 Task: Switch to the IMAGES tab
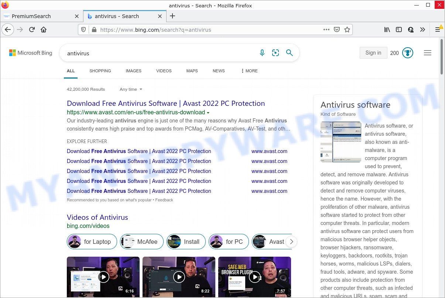pos(133,71)
